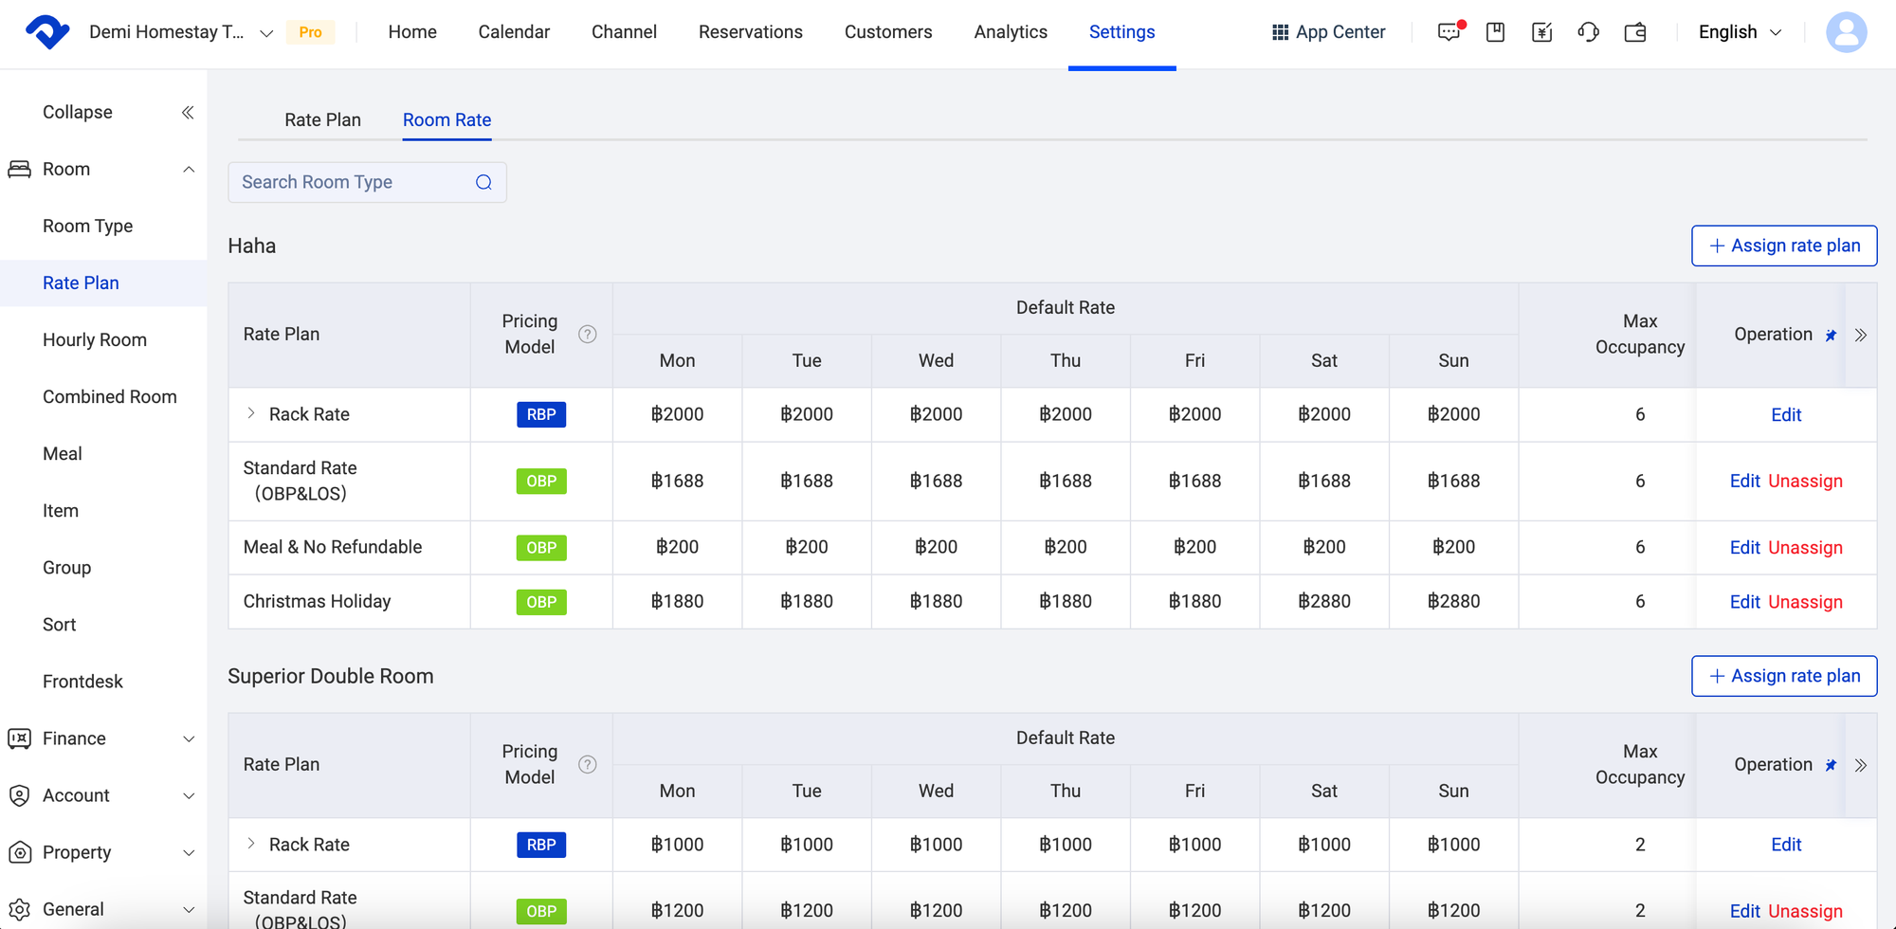
Task: Switch to the Rate Plan tab
Action: (x=322, y=119)
